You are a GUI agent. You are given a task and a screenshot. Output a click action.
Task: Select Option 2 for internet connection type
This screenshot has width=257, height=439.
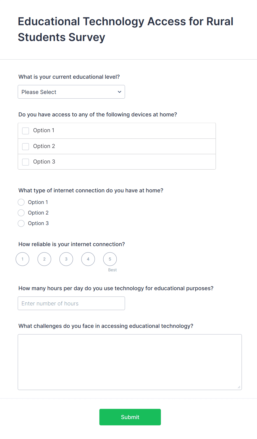[x=21, y=213]
